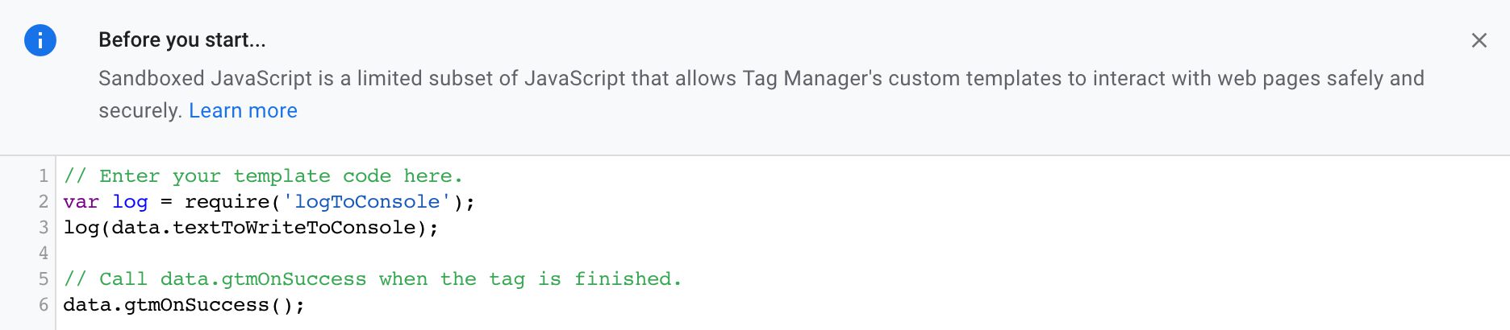
Task: Click the blue info icon
Action: 40,40
